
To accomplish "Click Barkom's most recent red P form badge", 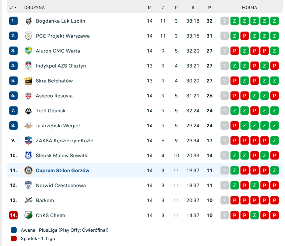I will pos(235,200).
